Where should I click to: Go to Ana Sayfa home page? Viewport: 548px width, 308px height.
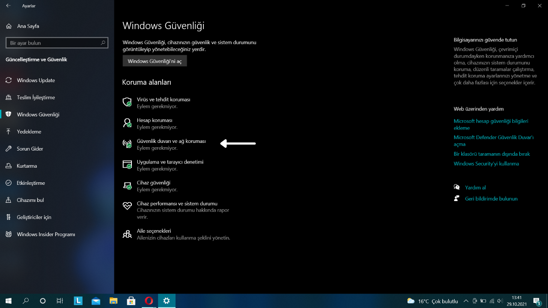pos(28,27)
